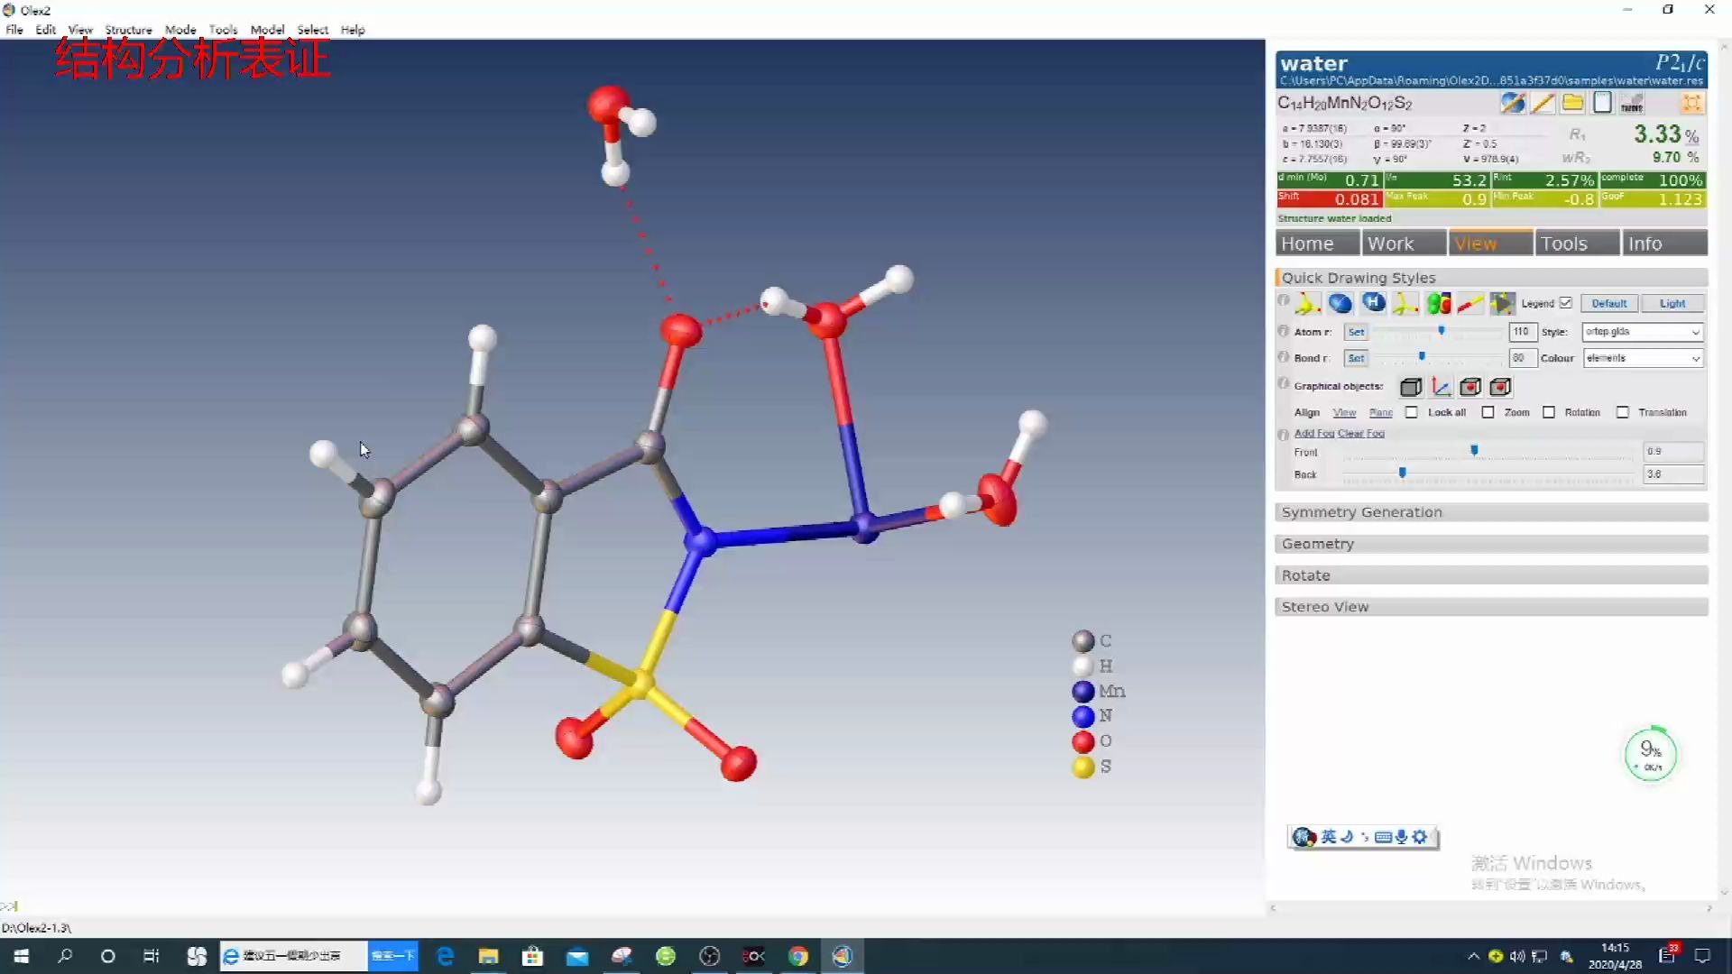Show the coordinate axes graphical object icon
Viewport: 1732px width, 974px height.
click(1441, 387)
